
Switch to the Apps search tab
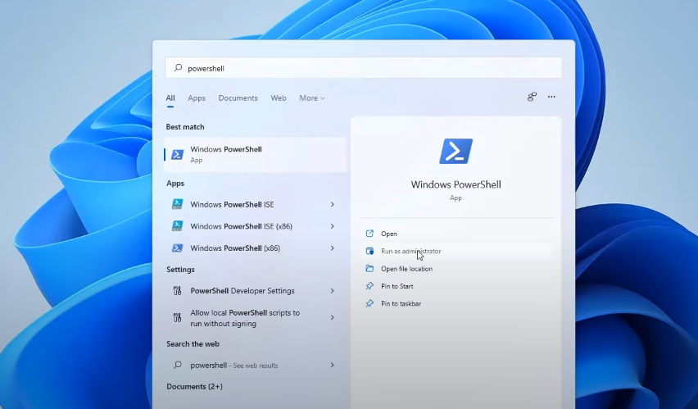click(x=197, y=98)
